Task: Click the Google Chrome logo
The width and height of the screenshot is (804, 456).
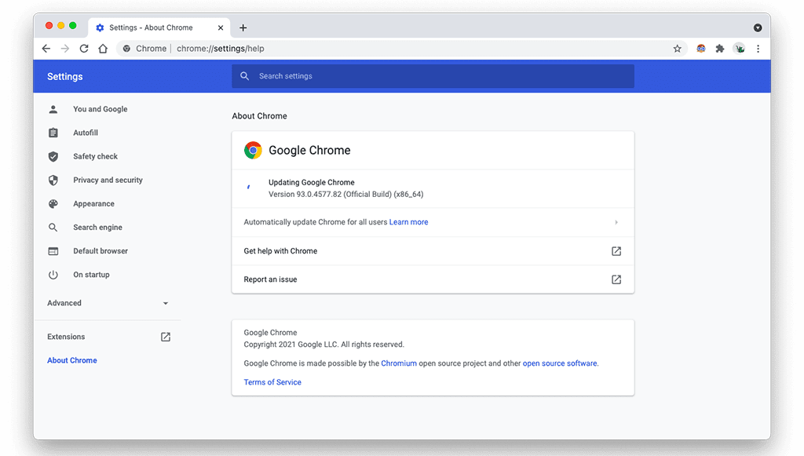Action: click(x=253, y=150)
